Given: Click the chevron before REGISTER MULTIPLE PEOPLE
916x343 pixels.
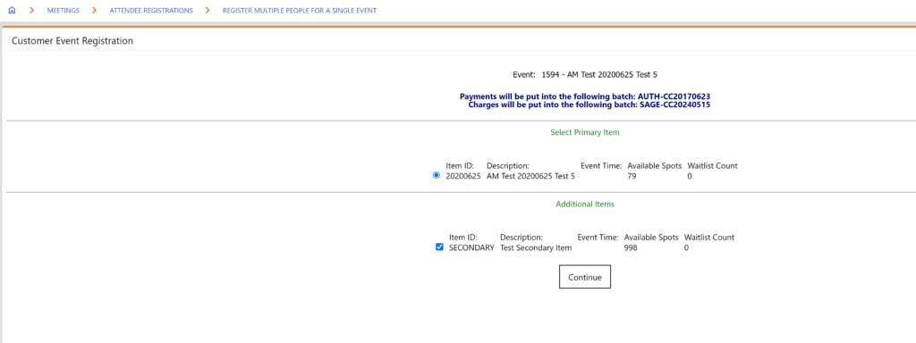Looking at the screenshot, I should 208,11.
